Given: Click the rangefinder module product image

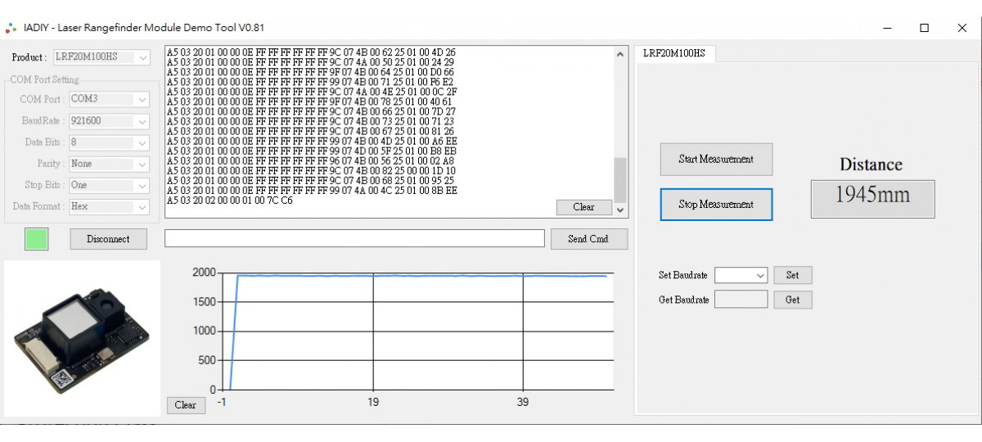Looking at the screenshot, I should pos(82,338).
